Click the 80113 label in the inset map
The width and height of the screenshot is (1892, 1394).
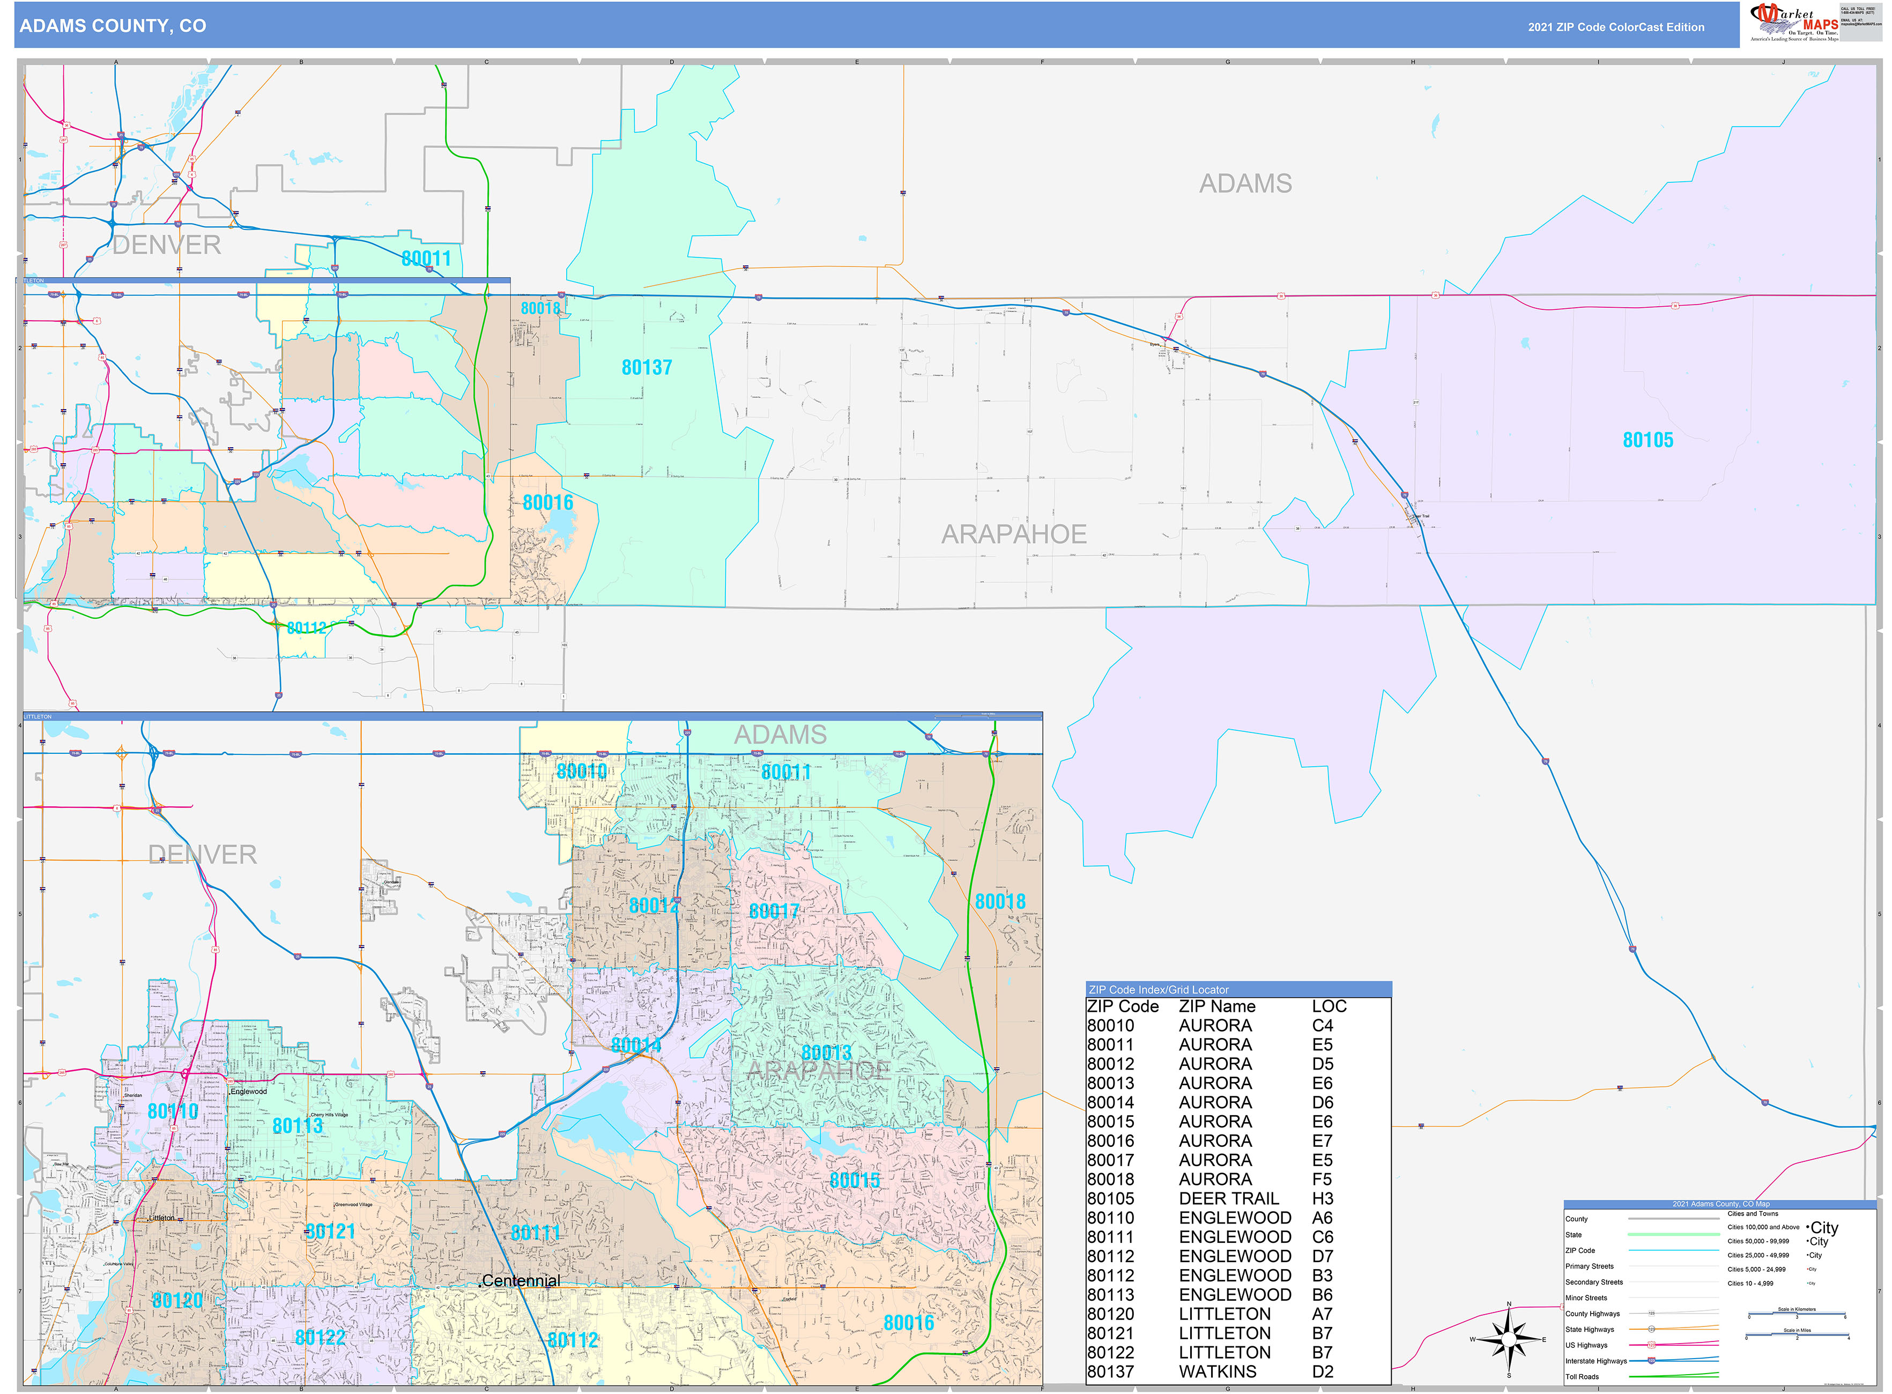[298, 1126]
